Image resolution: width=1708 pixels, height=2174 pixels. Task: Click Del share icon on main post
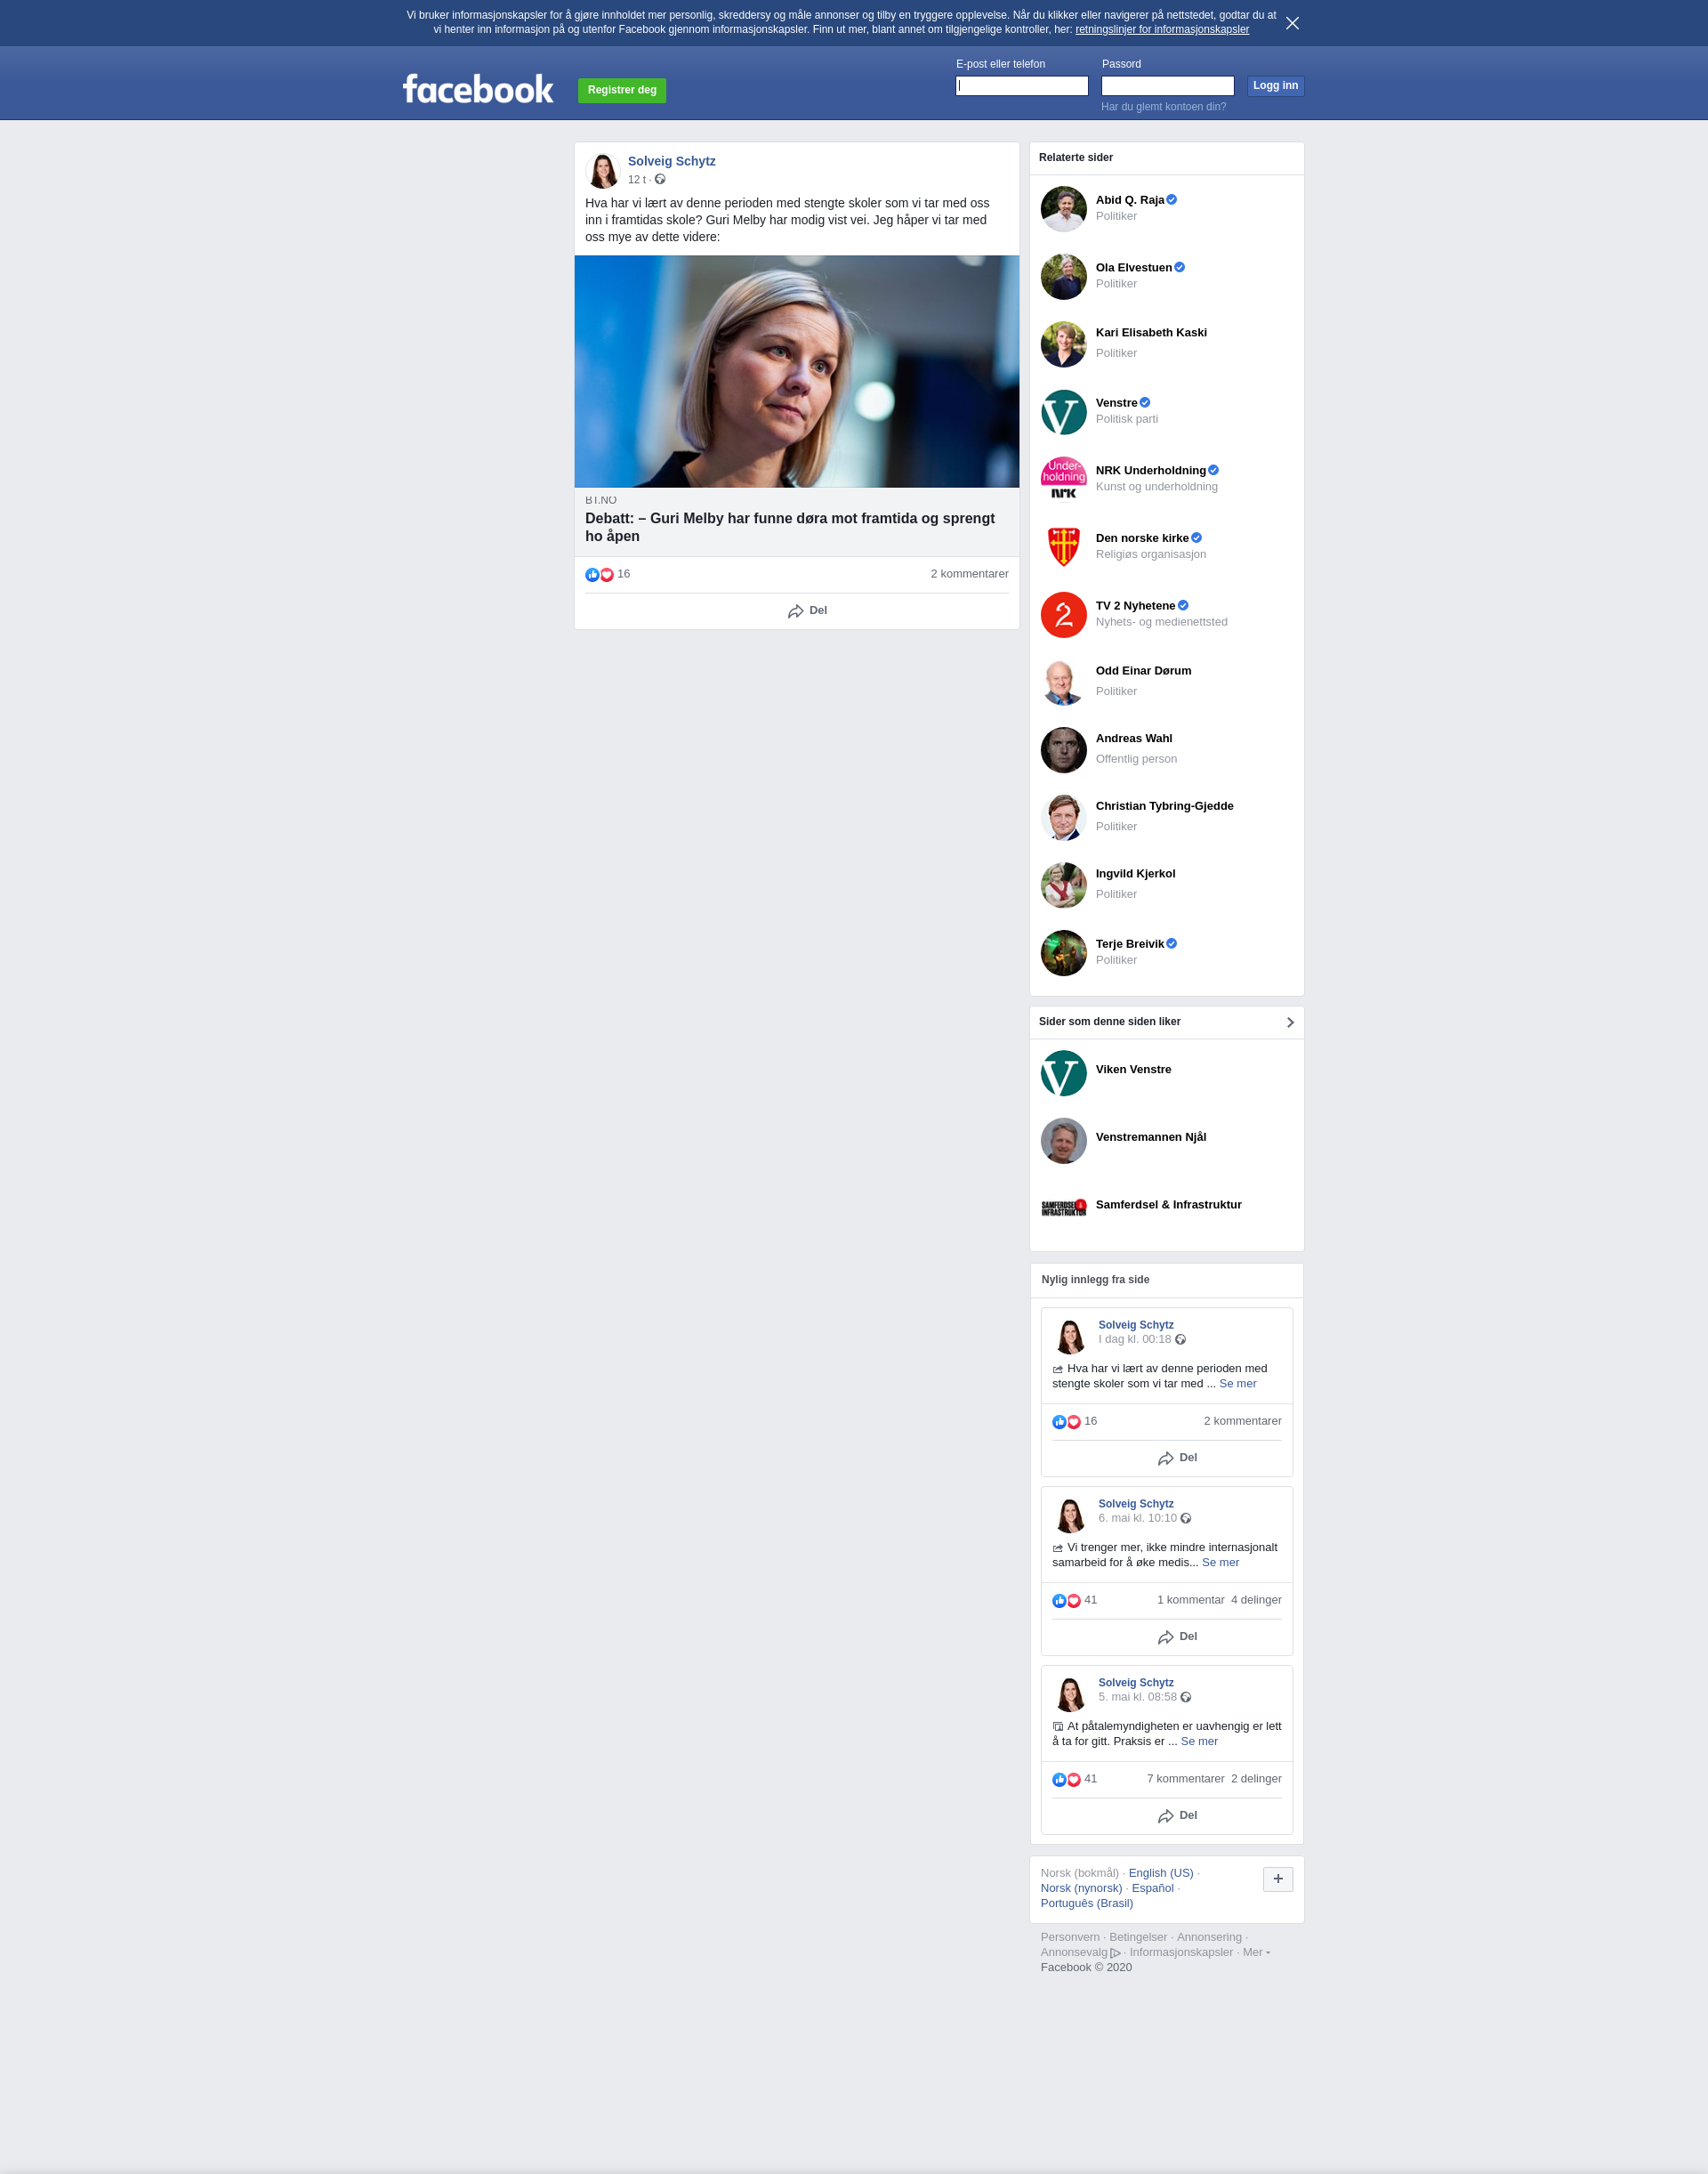(796, 611)
